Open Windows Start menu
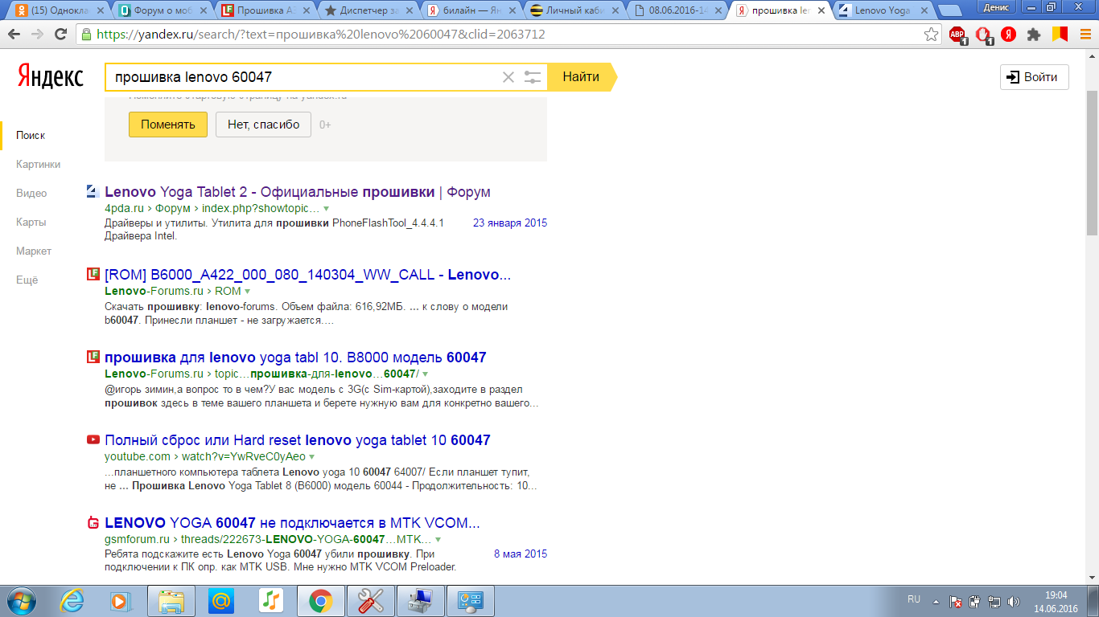 coord(22,600)
